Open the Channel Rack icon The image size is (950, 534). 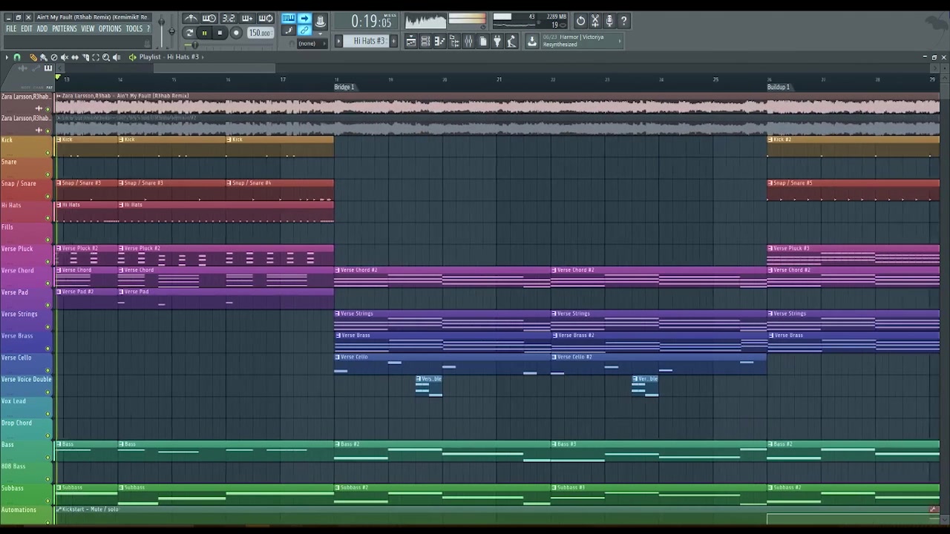425,42
